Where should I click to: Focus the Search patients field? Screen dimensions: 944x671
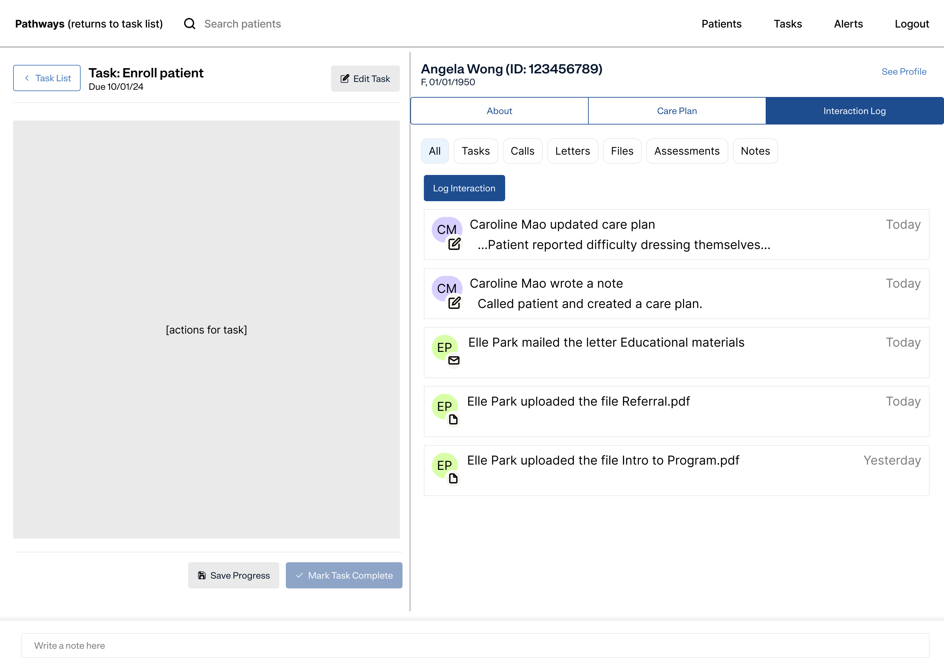pos(243,24)
